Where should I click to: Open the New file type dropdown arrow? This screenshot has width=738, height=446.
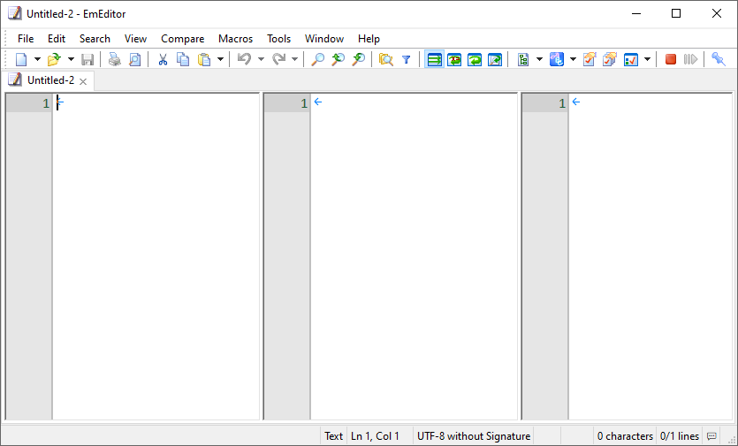point(37,60)
